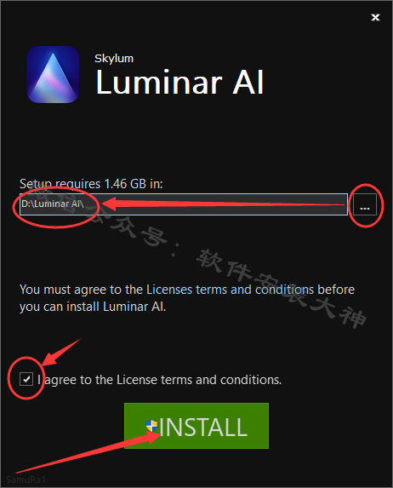
Task: Tick the license agreement checkbox
Action: 26,379
